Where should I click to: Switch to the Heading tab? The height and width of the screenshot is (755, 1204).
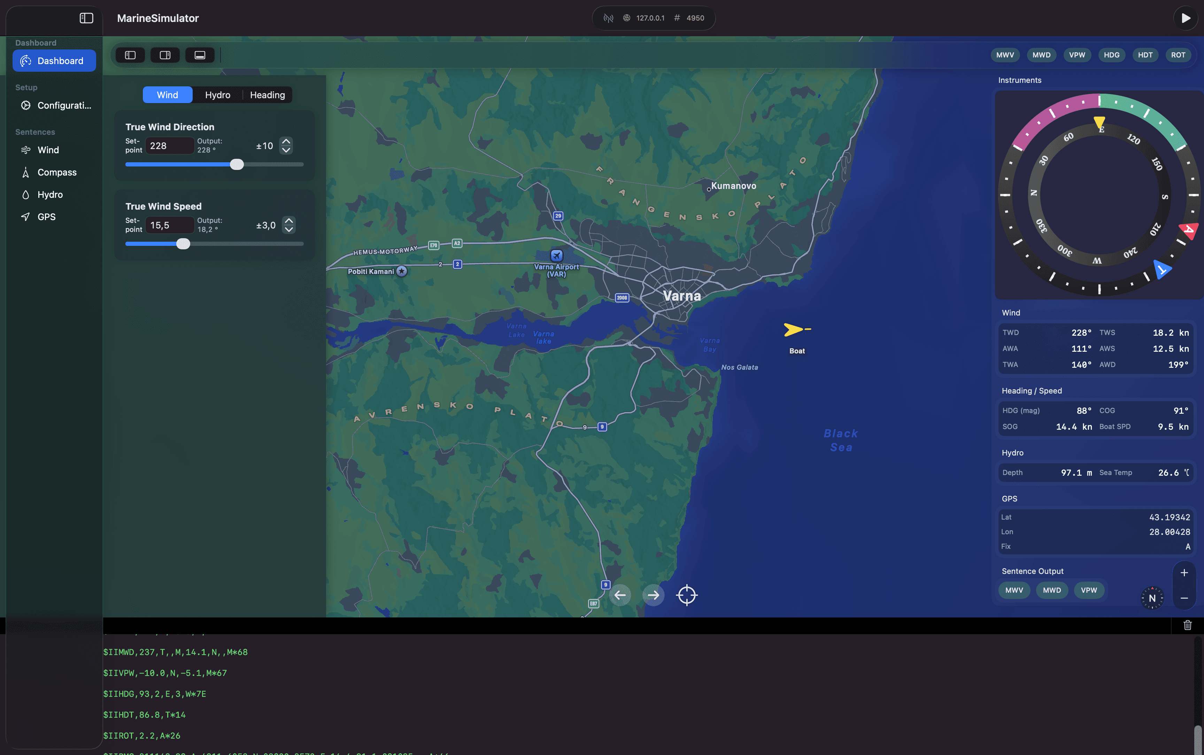pyautogui.click(x=268, y=94)
